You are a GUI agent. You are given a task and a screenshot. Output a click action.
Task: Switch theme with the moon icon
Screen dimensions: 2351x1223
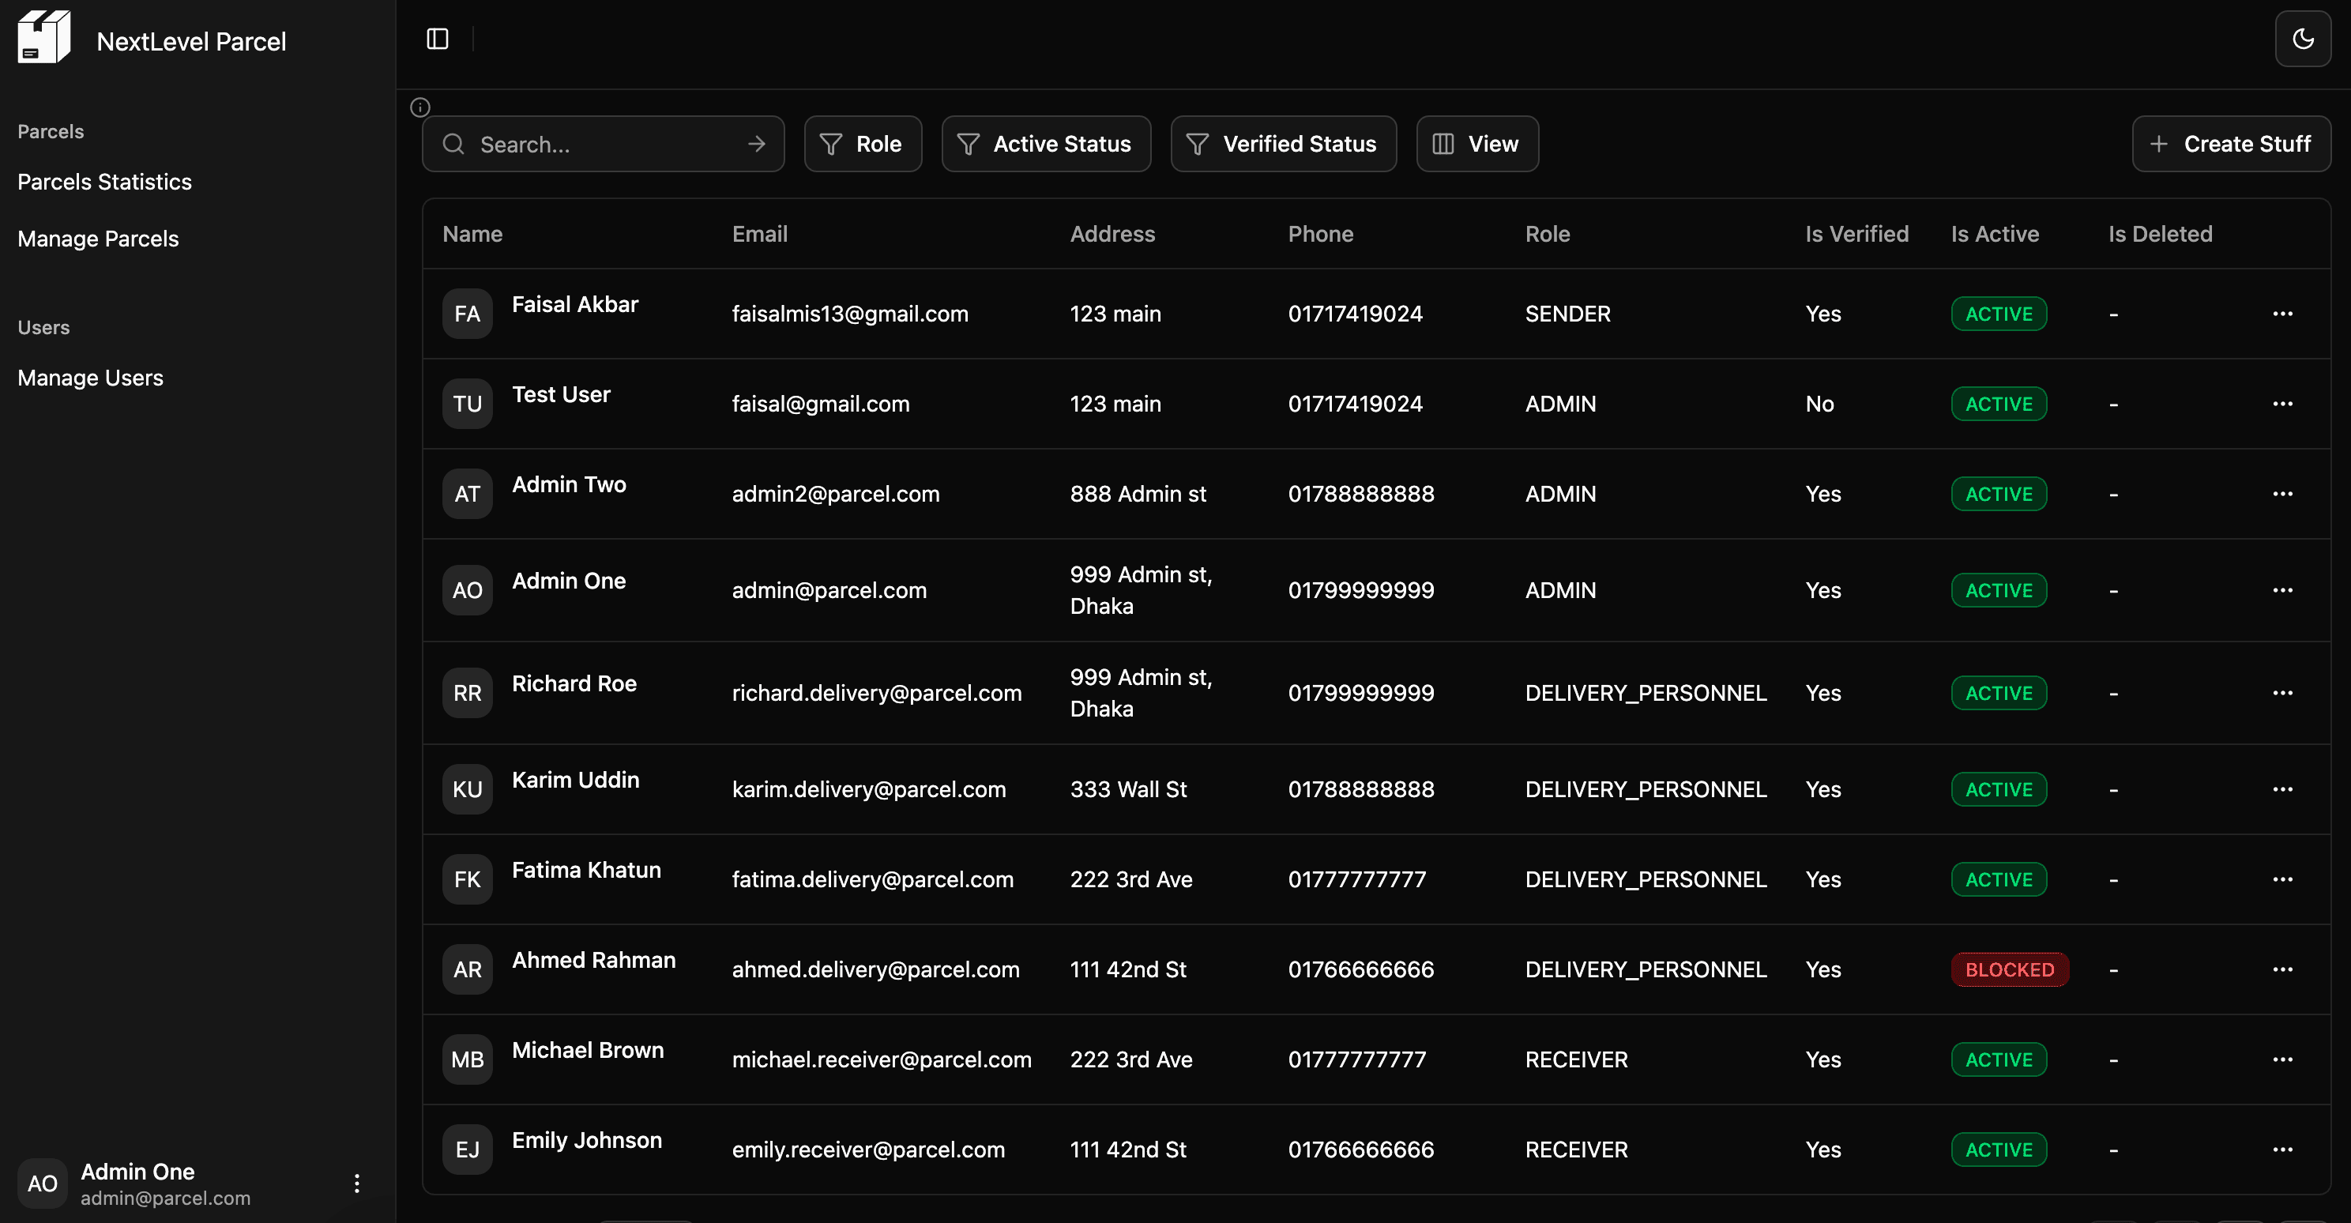tap(2303, 40)
